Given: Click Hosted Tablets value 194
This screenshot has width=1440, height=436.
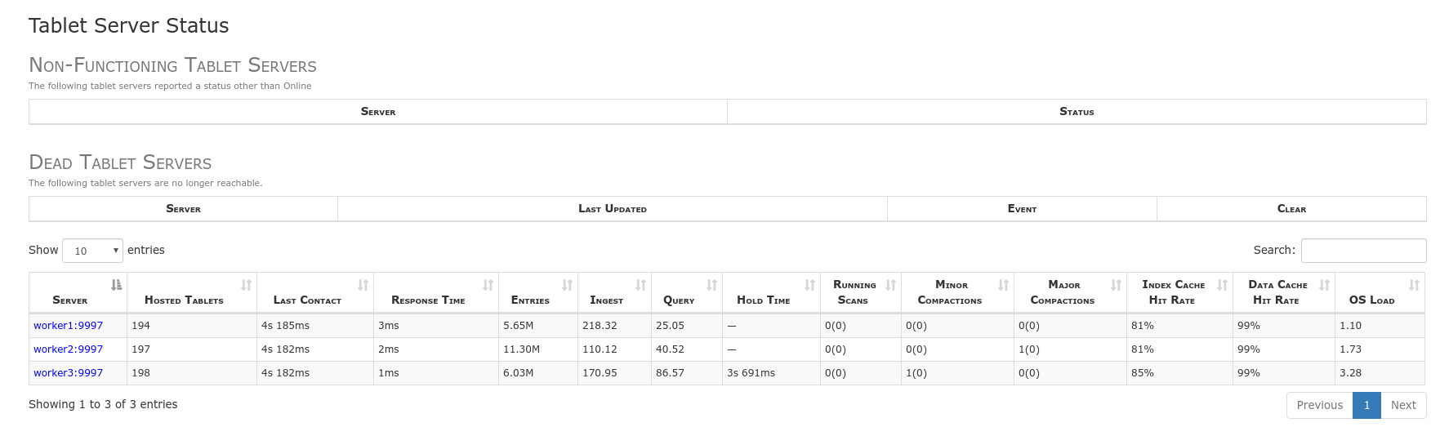Looking at the screenshot, I should coord(140,326).
